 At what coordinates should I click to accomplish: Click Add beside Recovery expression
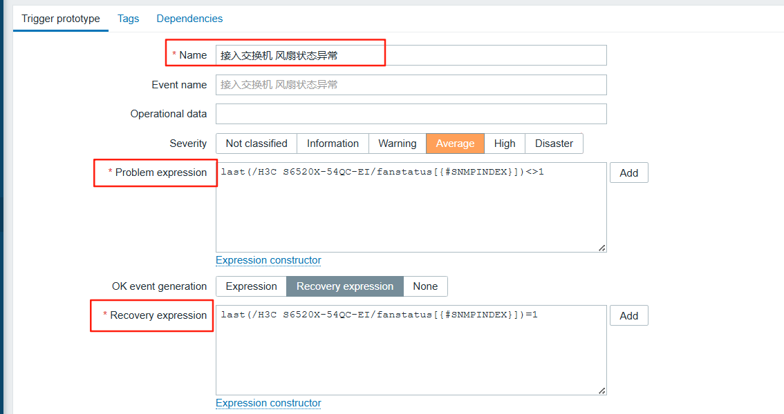(x=628, y=316)
